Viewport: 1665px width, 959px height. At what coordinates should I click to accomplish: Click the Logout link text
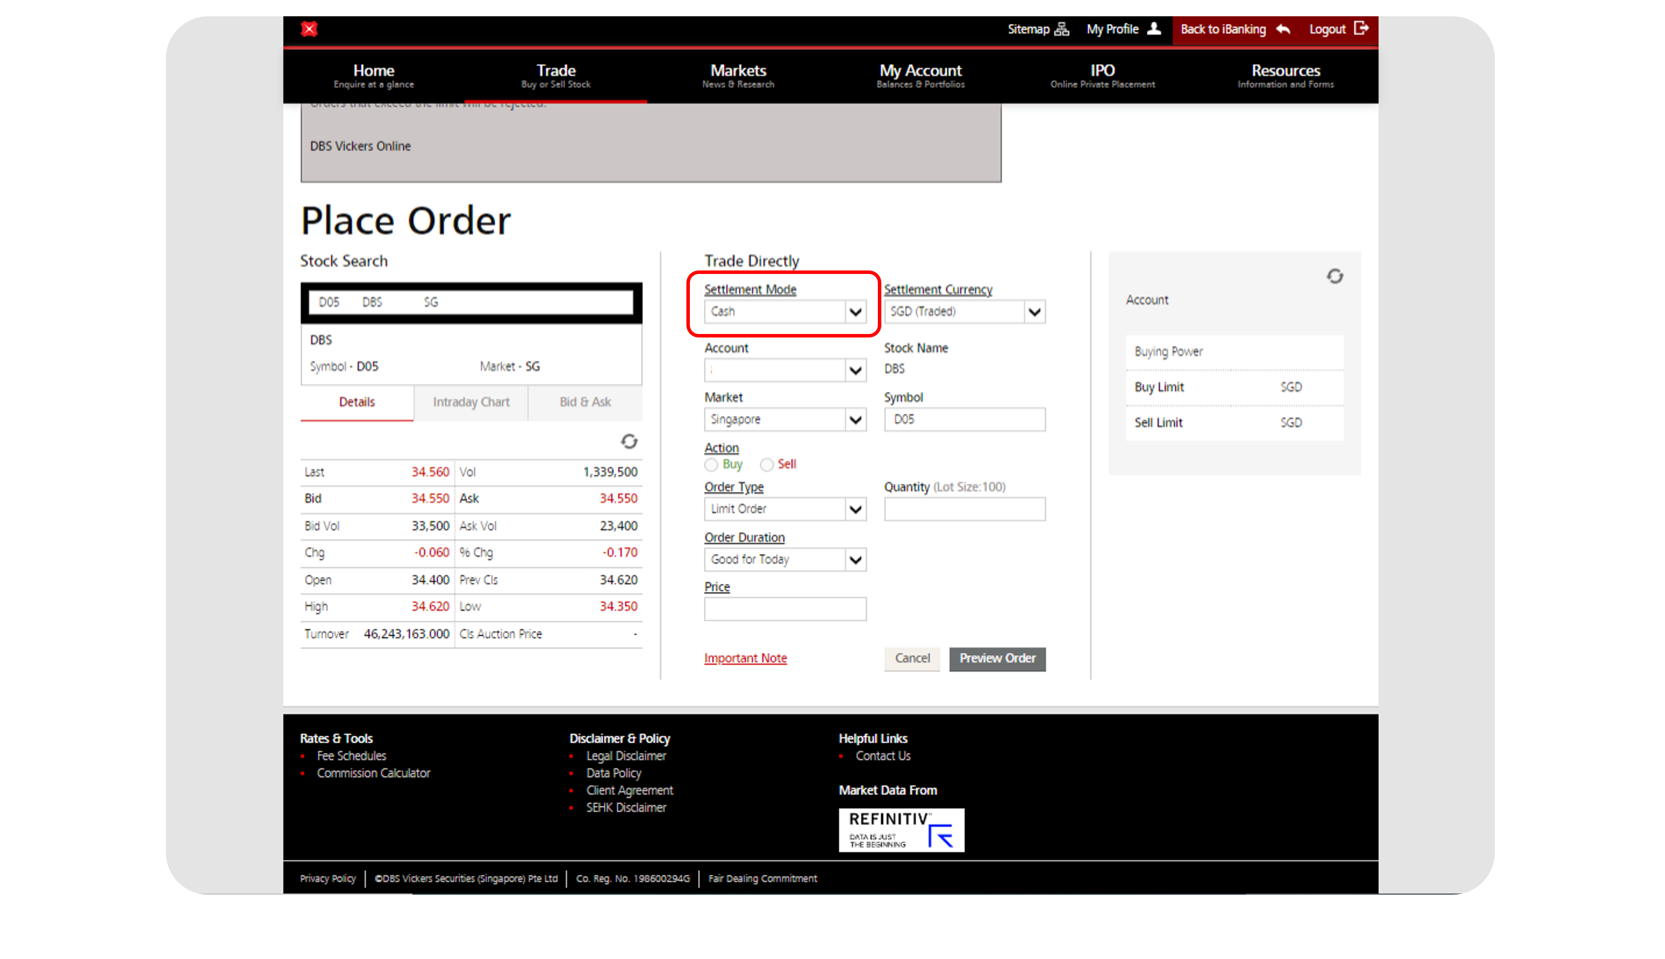pyautogui.click(x=1327, y=29)
